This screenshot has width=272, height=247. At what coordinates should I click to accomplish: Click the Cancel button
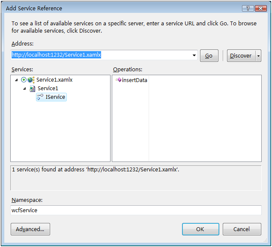(242, 229)
